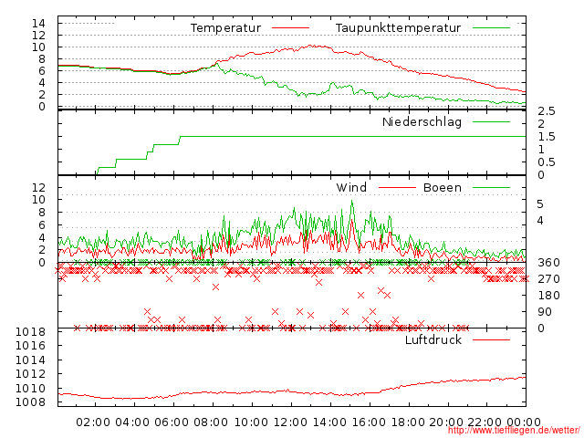Screen dimensions: 584x438
Task: Click the 22:00 time axis label
Action: [485, 422]
